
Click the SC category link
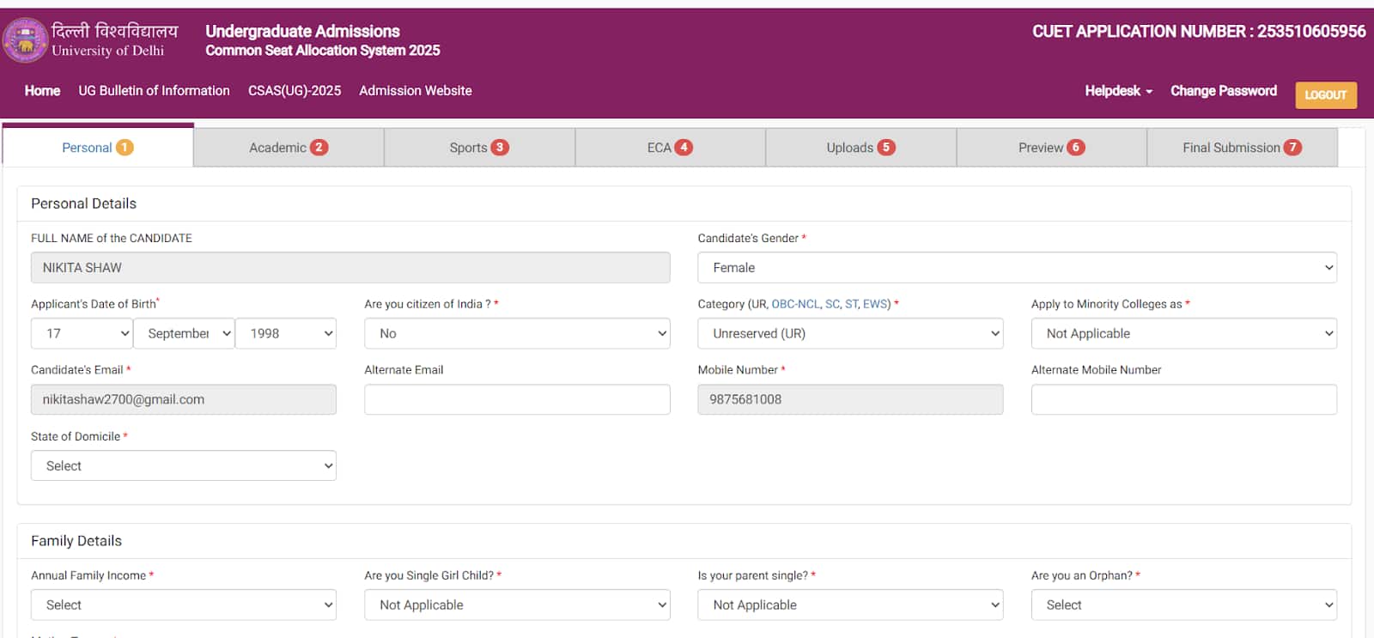(832, 304)
